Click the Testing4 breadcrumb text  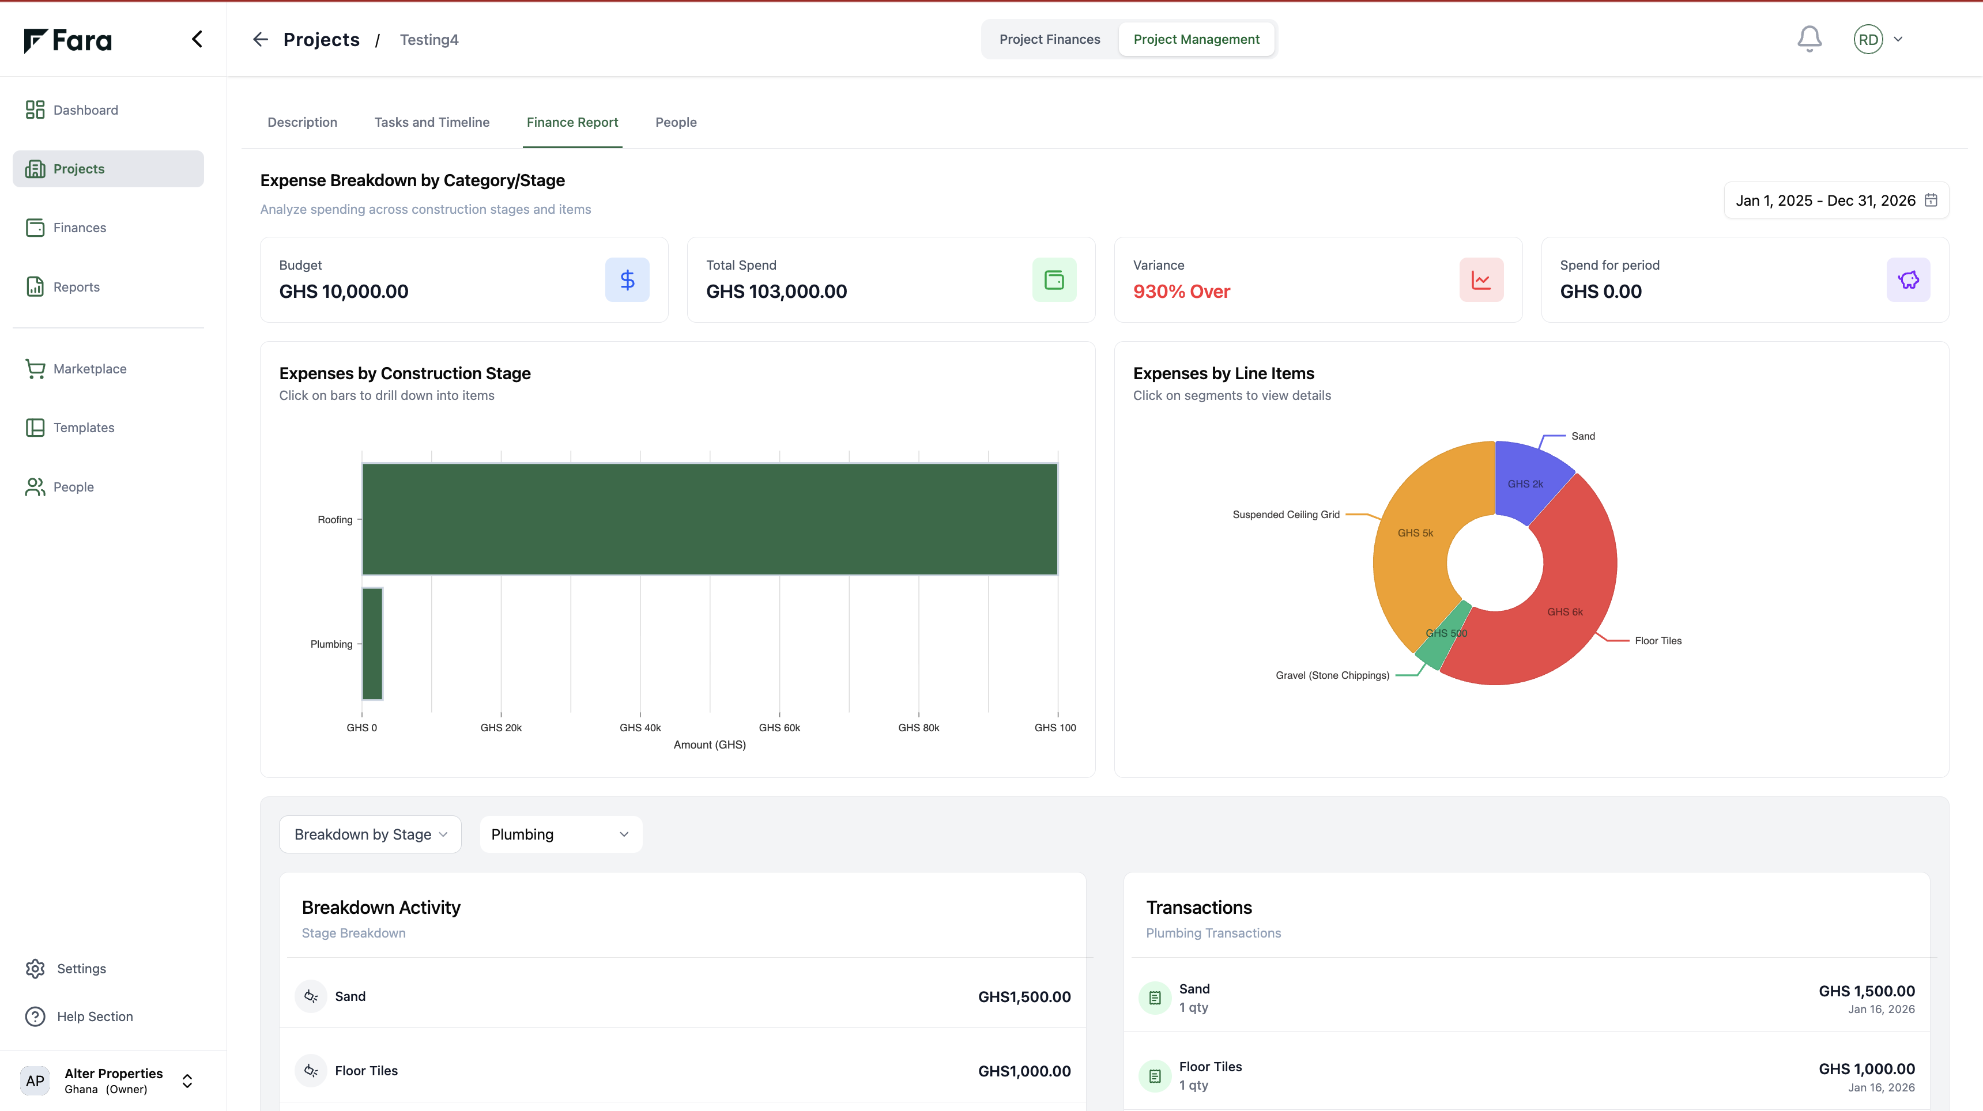coord(429,39)
